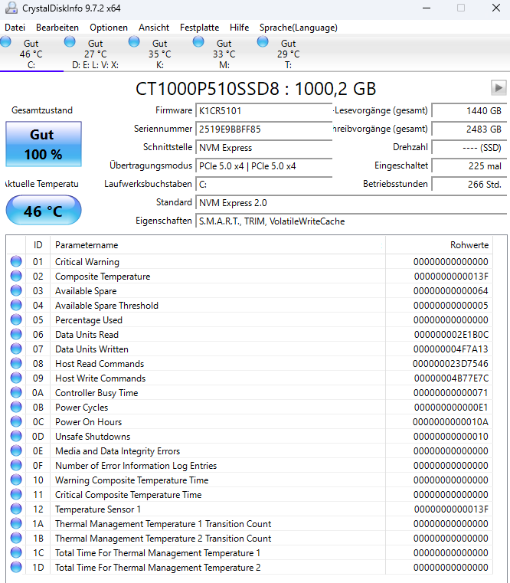The width and height of the screenshot is (510, 583).
Task: Click status orb of Temperature Sensor 1 row
Action: tap(16, 509)
